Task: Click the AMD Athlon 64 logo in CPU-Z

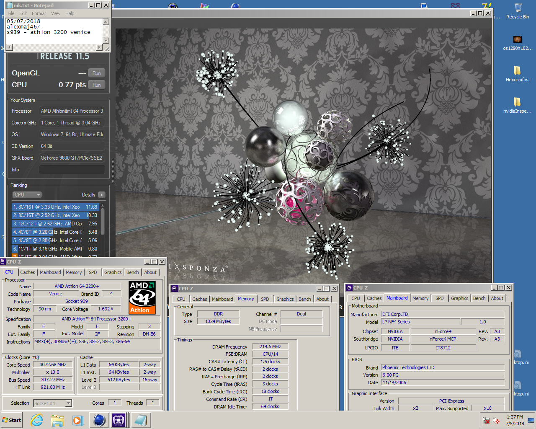Action: (x=142, y=297)
